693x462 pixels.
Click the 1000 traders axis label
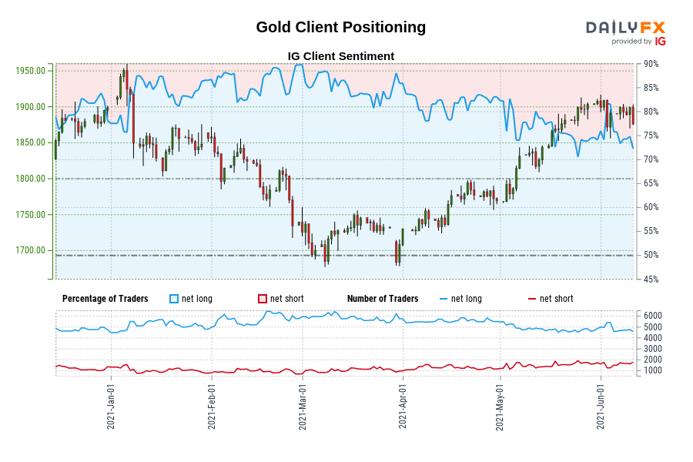click(x=653, y=371)
